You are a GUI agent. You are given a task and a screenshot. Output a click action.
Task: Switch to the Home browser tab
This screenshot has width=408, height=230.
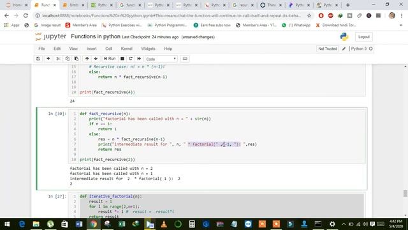17,5
